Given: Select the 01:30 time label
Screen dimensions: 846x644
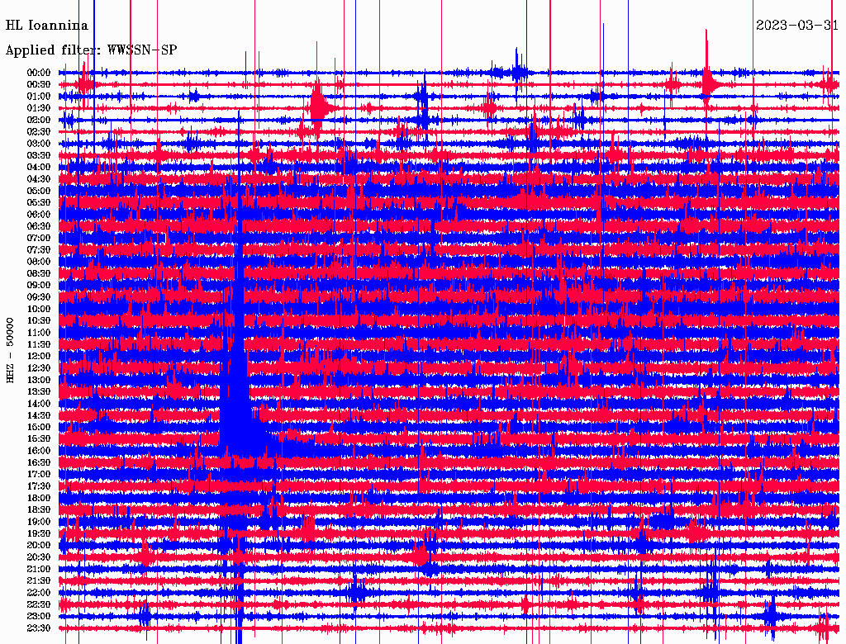Looking at the screenshot, I should tap(39, 108).
